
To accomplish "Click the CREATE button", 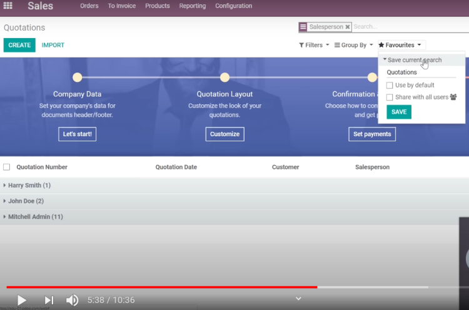I will (19, 45).
